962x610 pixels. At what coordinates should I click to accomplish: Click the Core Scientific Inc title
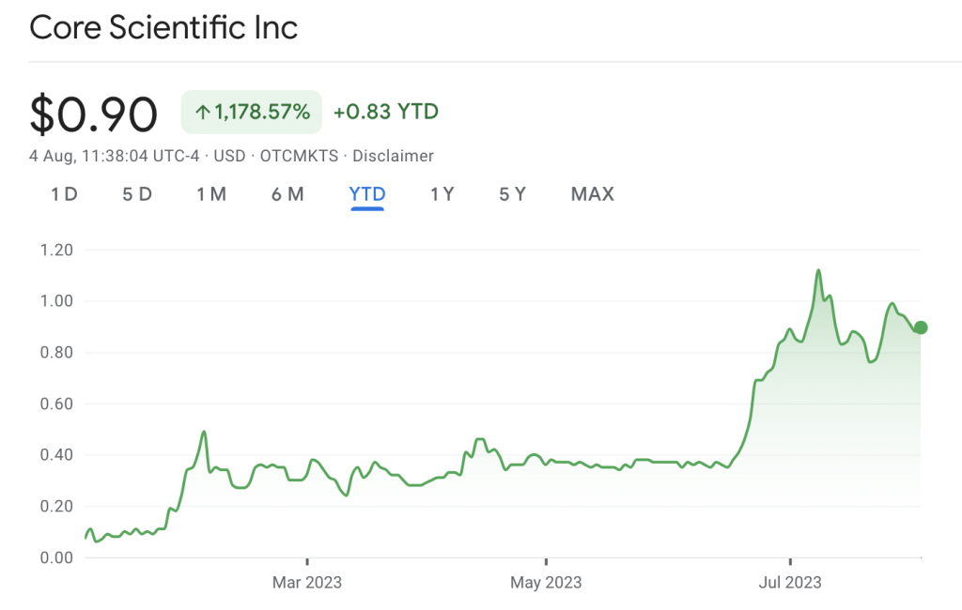(x=163, y=27)
